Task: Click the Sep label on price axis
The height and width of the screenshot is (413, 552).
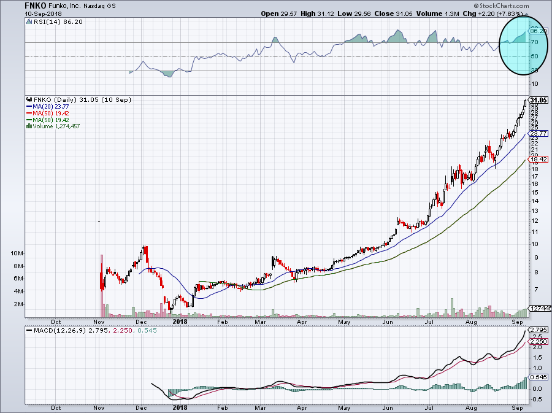Action: point(517,322)
